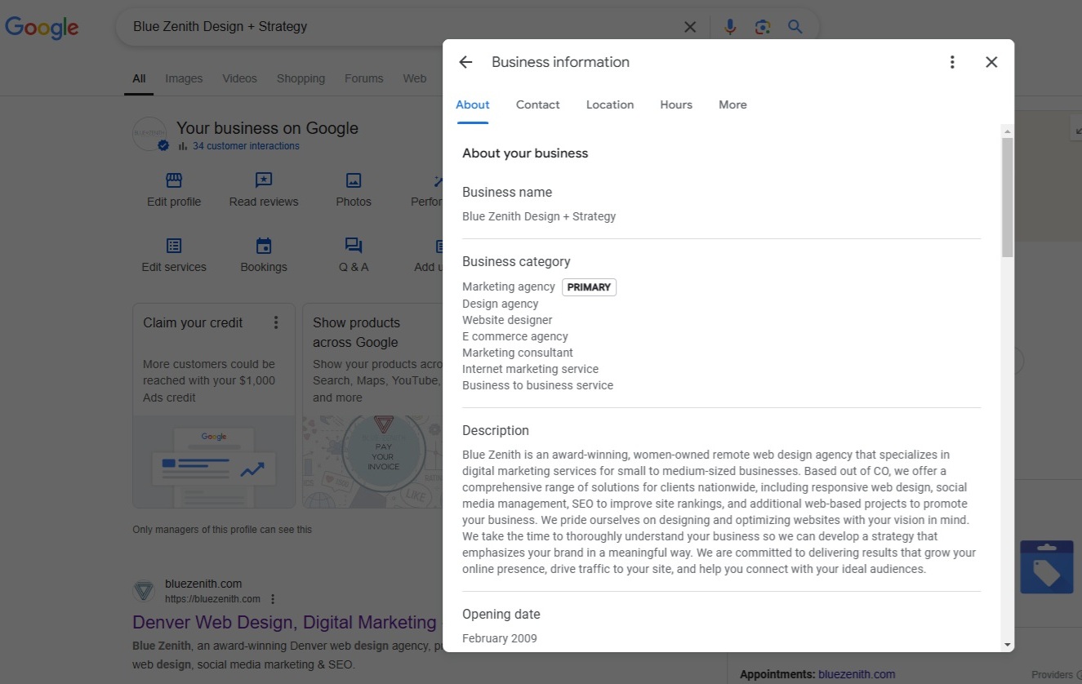Open options next to bluezenith.com result
Screen dimensions: 1082x684
click(x=273, y=599)
